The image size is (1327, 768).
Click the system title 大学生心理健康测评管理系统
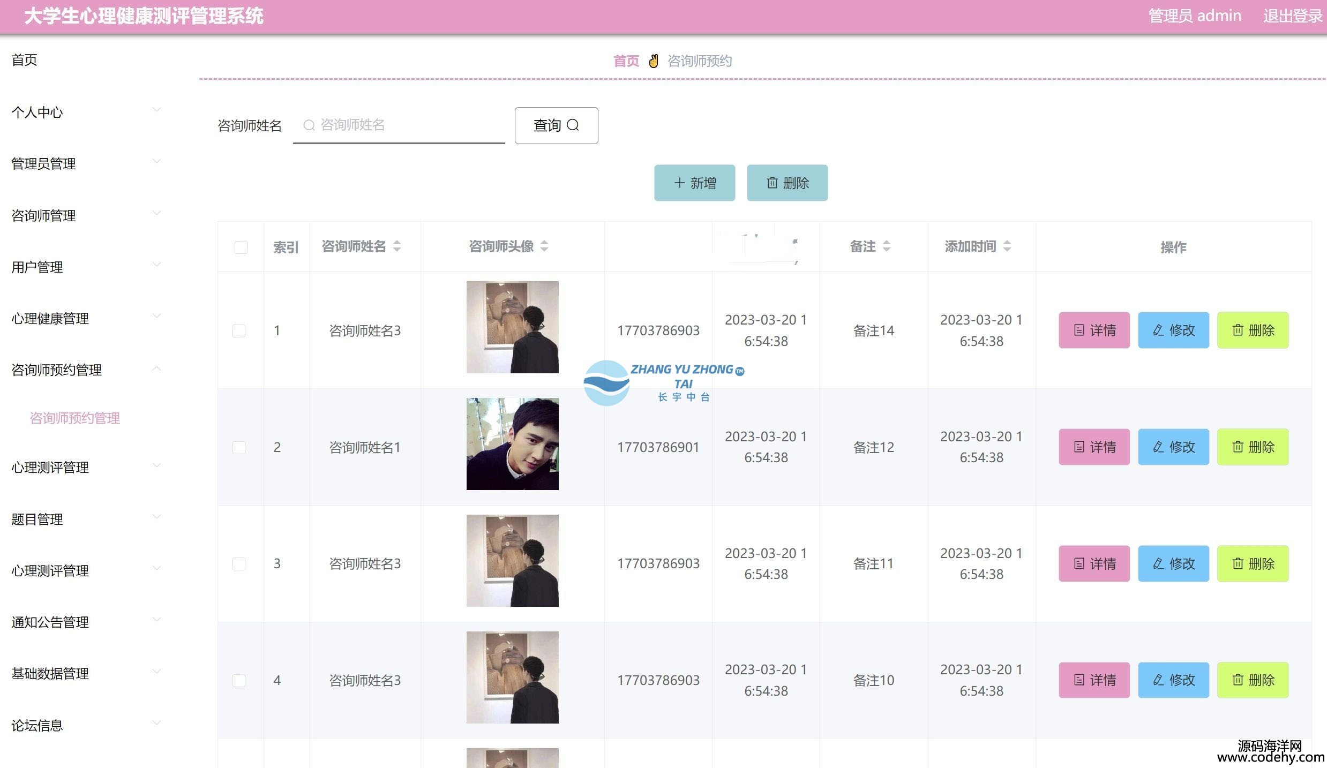144,16
